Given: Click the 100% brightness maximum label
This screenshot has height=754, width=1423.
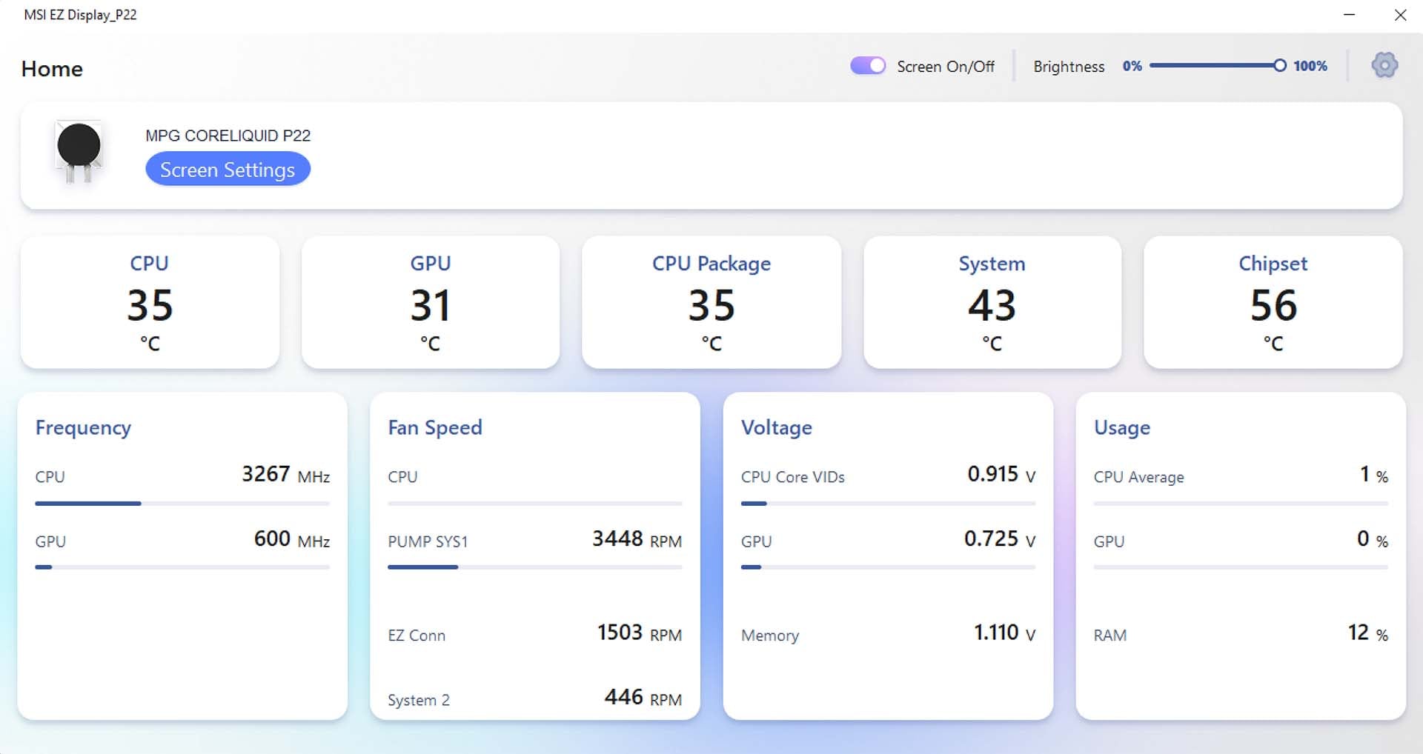Looking at the screenshot, I should [x=1310, y=66].
